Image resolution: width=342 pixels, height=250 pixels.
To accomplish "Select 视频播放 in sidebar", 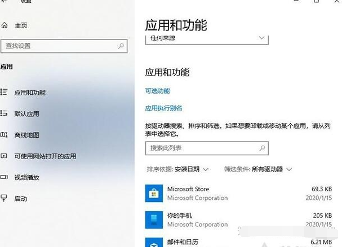I will [x=27, y=177].
